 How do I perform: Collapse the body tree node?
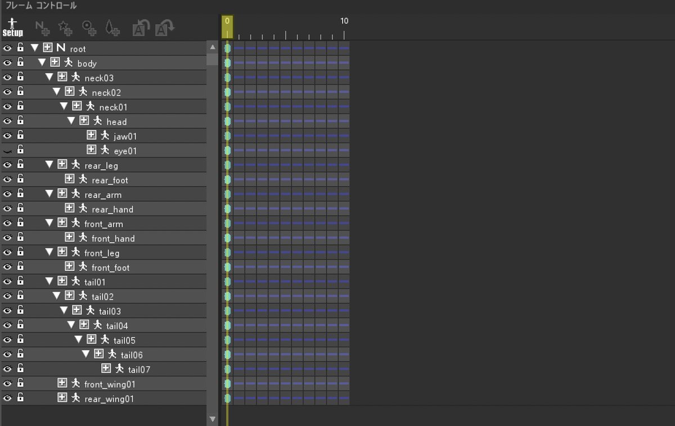coord(42,63)
